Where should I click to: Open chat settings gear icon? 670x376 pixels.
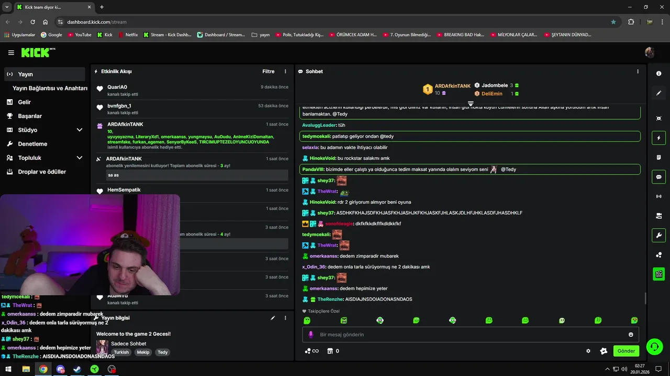coord(588,351)
